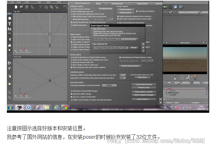Select the cube object tool in left toolbar
This screenshot has height=147, width=215.
[10, 76]
